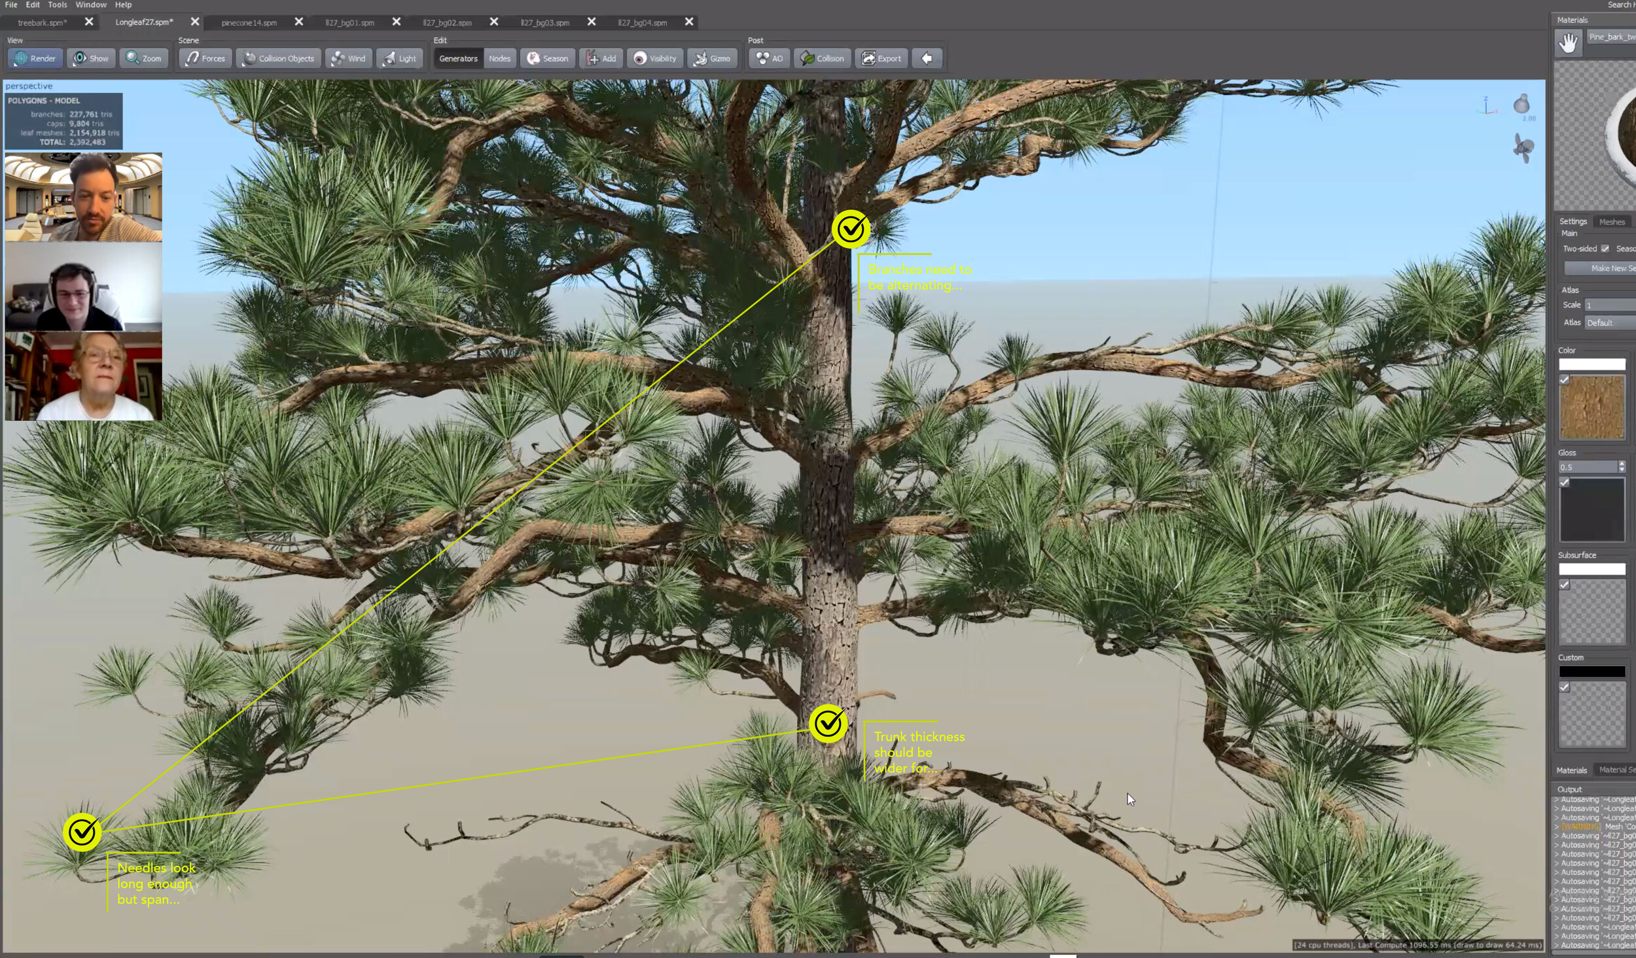Open the Atlas Default dropdown
The height and width of the screenshot is (958, 1636).
[1610, 322]
